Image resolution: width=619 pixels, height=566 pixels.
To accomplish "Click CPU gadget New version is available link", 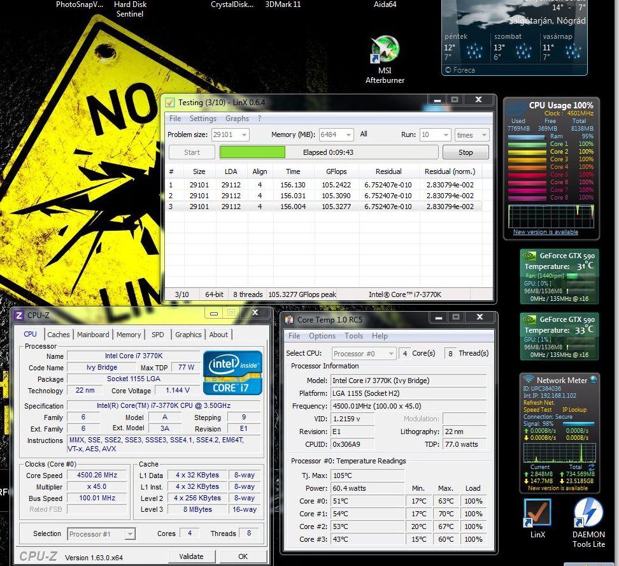I will click(x=546, y=232).
